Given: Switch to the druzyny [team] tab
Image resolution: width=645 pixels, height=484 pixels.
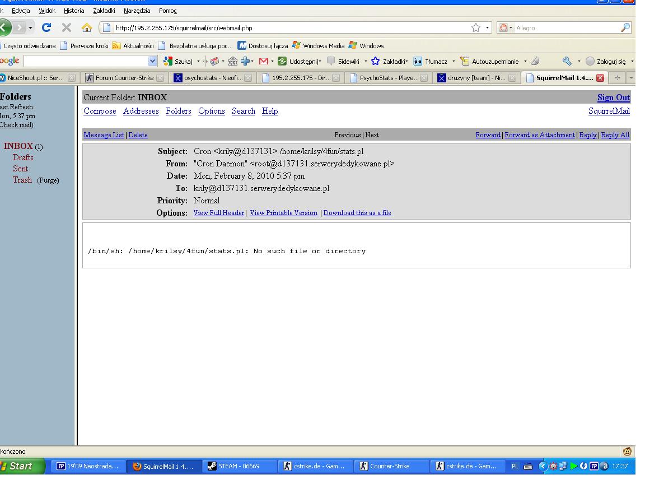Looking at the screenshot, I should click(476, 78).
